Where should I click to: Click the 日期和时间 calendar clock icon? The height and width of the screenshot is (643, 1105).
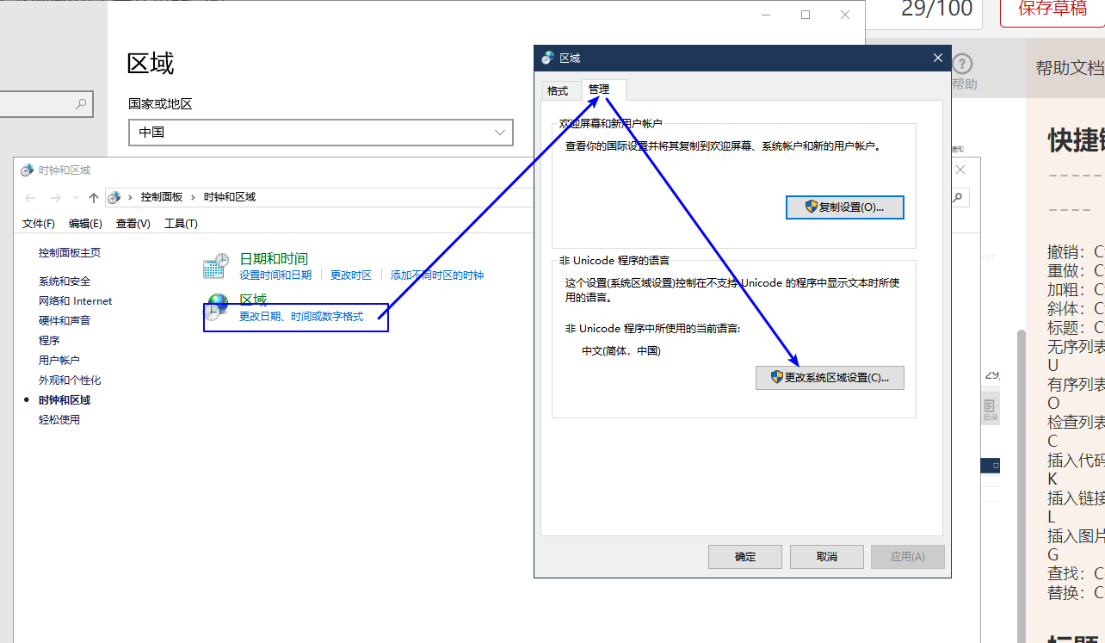tap(216, 266)
